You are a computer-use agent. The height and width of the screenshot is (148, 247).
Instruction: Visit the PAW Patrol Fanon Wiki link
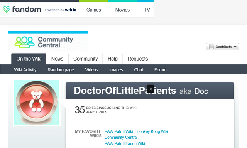coord(125,143)
